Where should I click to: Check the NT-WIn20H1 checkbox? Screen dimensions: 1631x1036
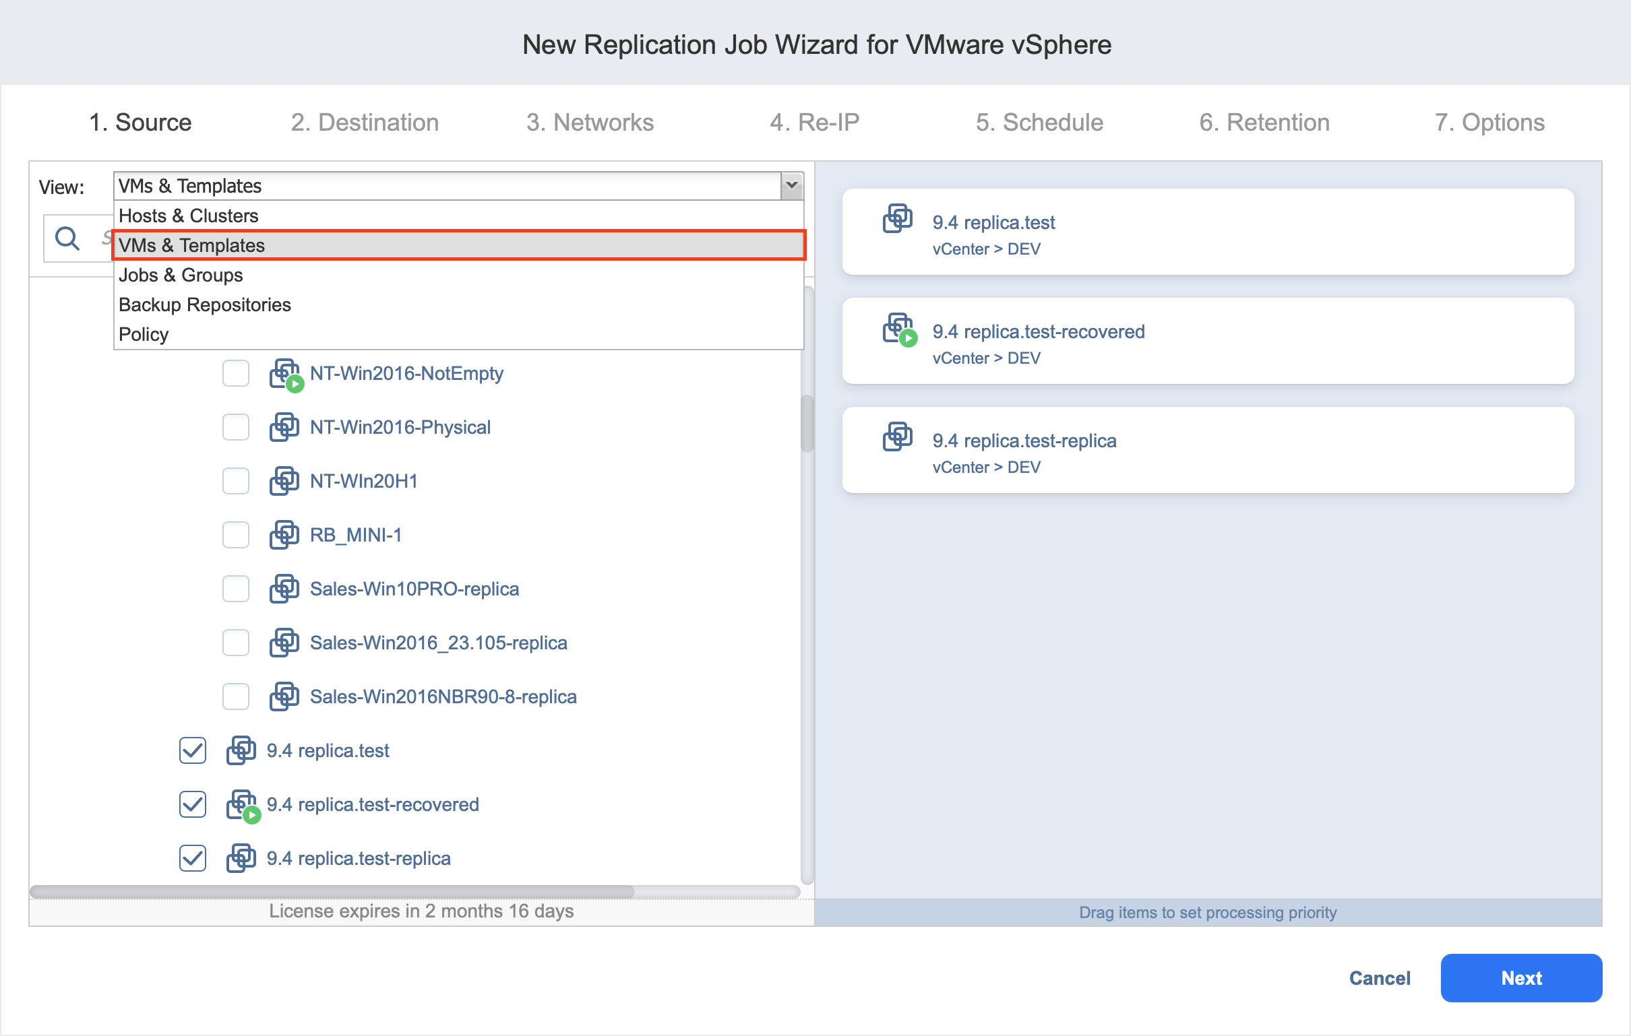pyautogui.click(x=236, y=482)
